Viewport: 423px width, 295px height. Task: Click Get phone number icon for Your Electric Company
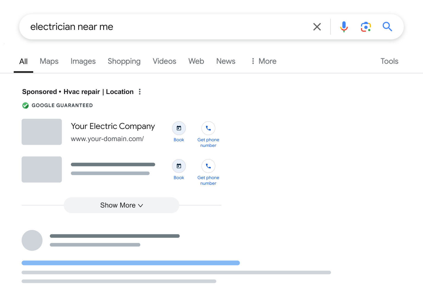click(x=208, y=128)
